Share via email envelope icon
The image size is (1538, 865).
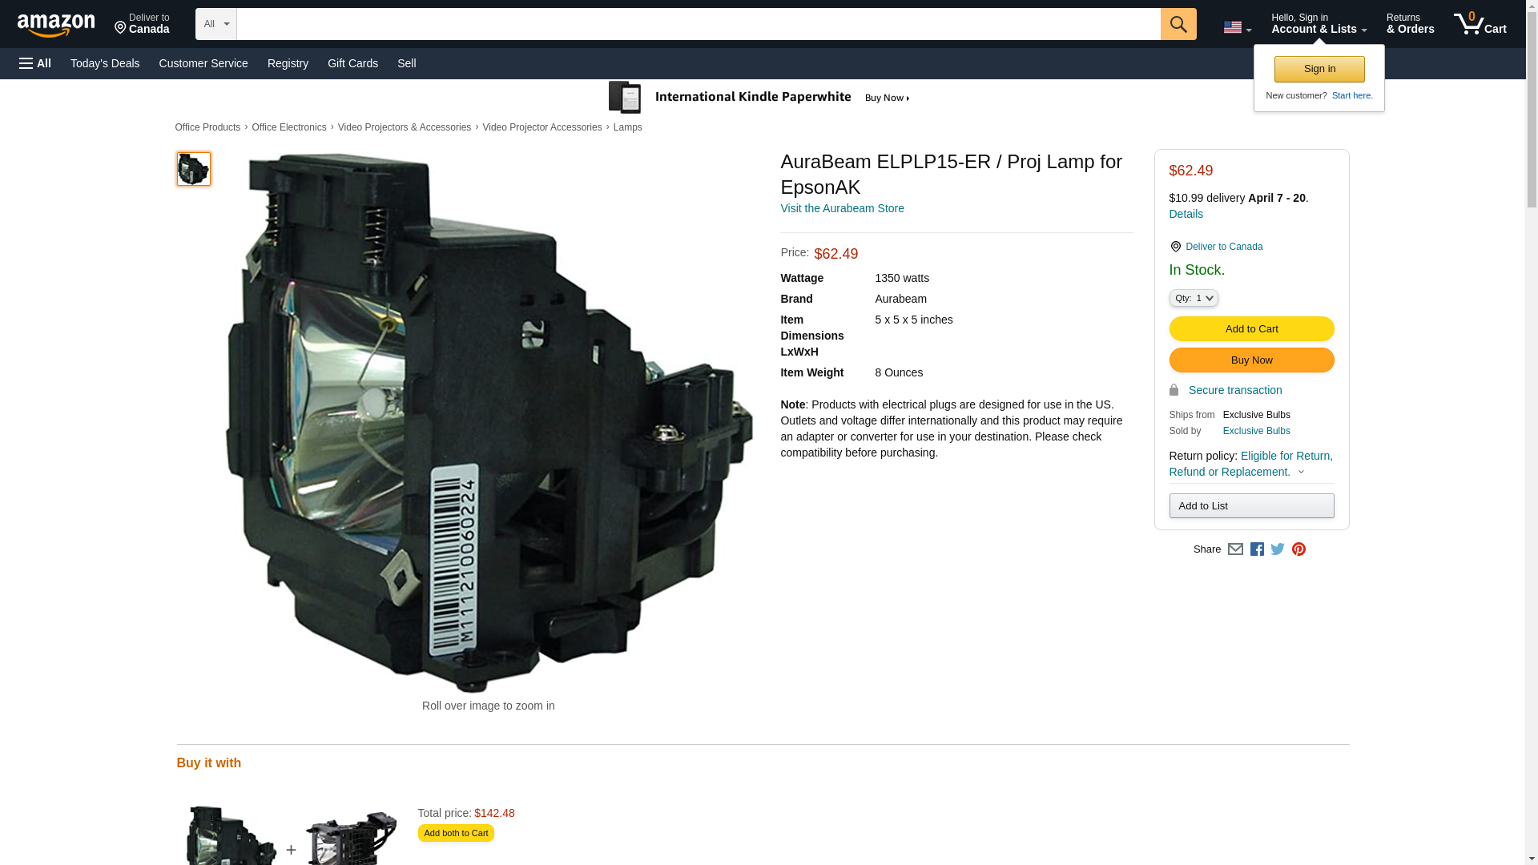pyautogui.click(x=1235, y=549)
